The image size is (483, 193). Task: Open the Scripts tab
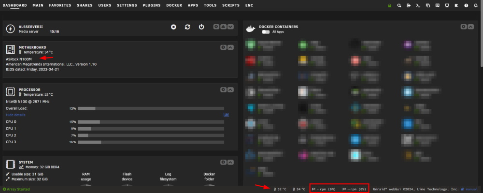[x=231, y=5]
